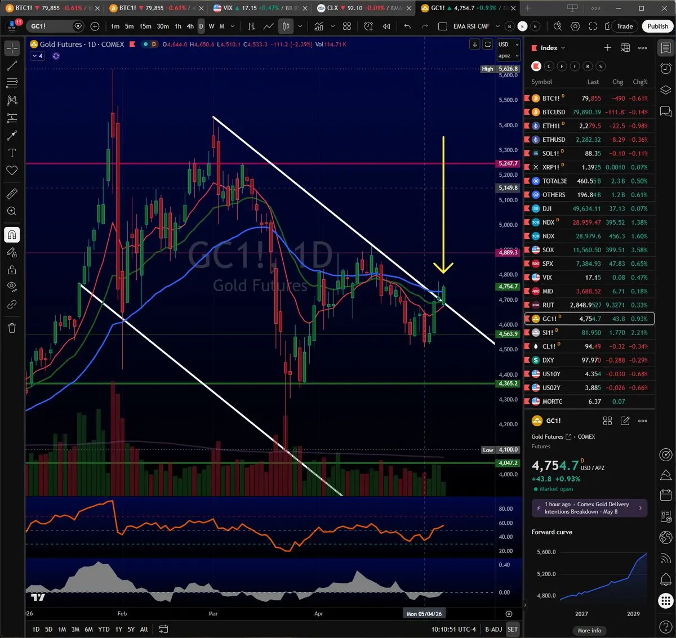This screenshot has height=638, width=676.
Task: Select the 5D date range
Action: click(48, 629)
